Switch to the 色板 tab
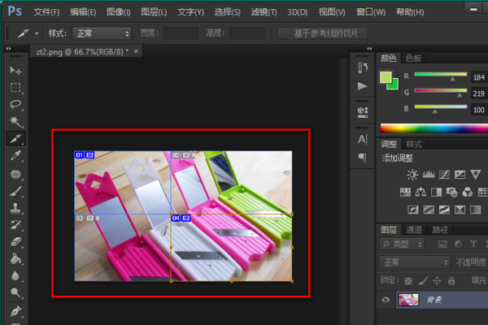 point(413,58)
